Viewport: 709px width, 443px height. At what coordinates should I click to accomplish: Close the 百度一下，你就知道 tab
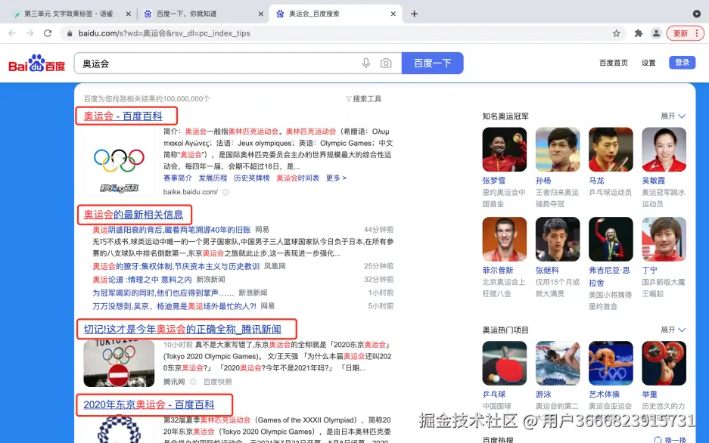click(x=261, y=14)
